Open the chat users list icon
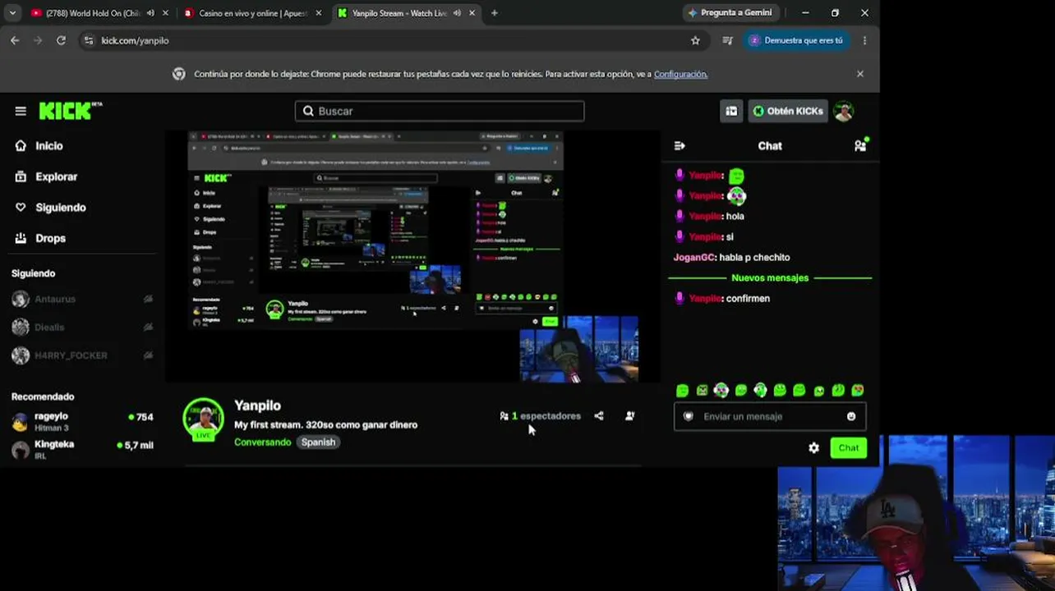The image size is (1055, 591). click(x=860, y=145)
